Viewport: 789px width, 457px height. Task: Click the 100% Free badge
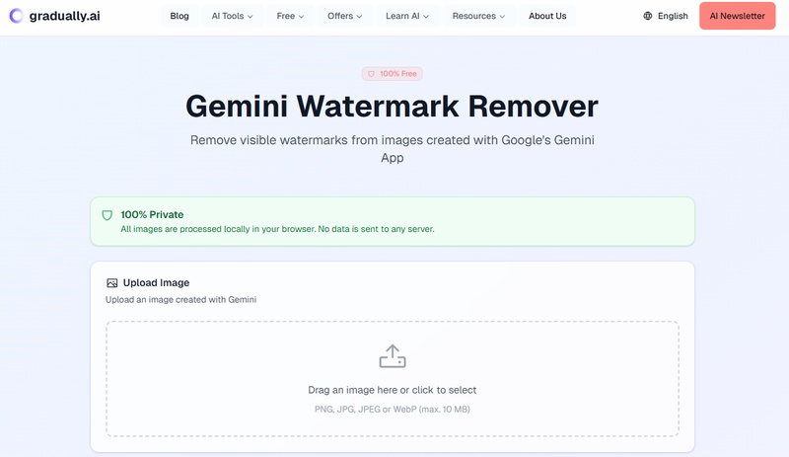pos(392,74)
